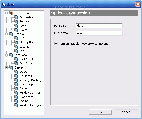Open the Perform options page
Image resolution: width=142 pixels, height=119 pixels.
[x=24, y=21]
